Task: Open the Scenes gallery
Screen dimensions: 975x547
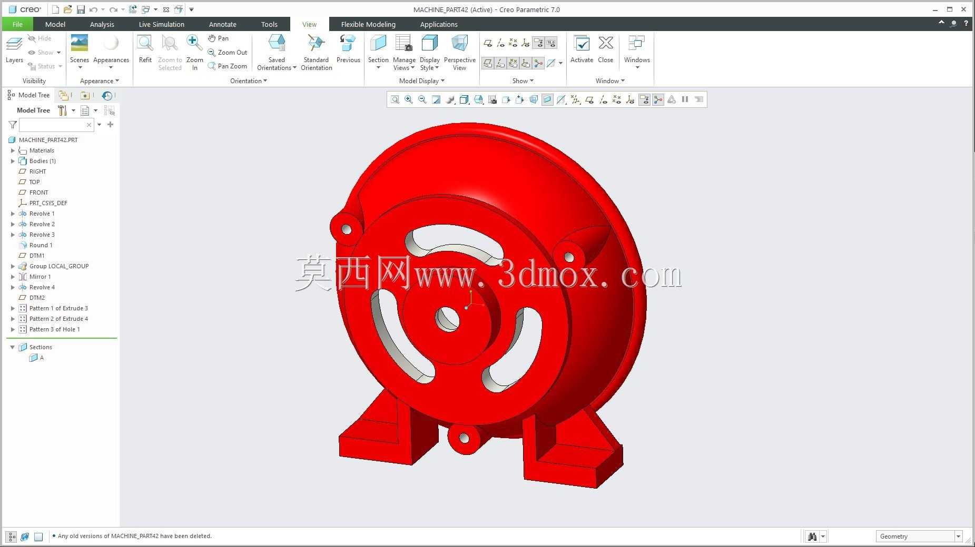Action: [80, 52]
